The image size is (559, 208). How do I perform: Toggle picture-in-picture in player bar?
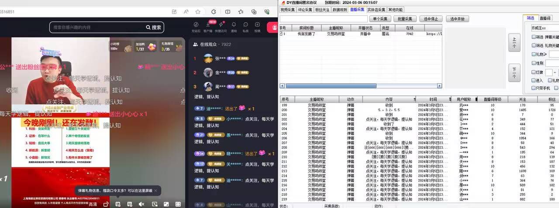(154, 204)
